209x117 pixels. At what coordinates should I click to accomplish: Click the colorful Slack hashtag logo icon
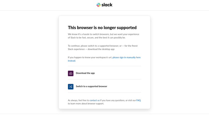tap(99, 5)
